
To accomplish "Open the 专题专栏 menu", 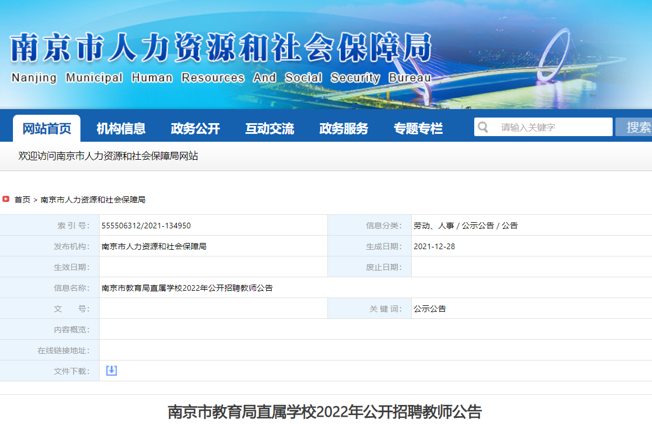I will (419, 128).
